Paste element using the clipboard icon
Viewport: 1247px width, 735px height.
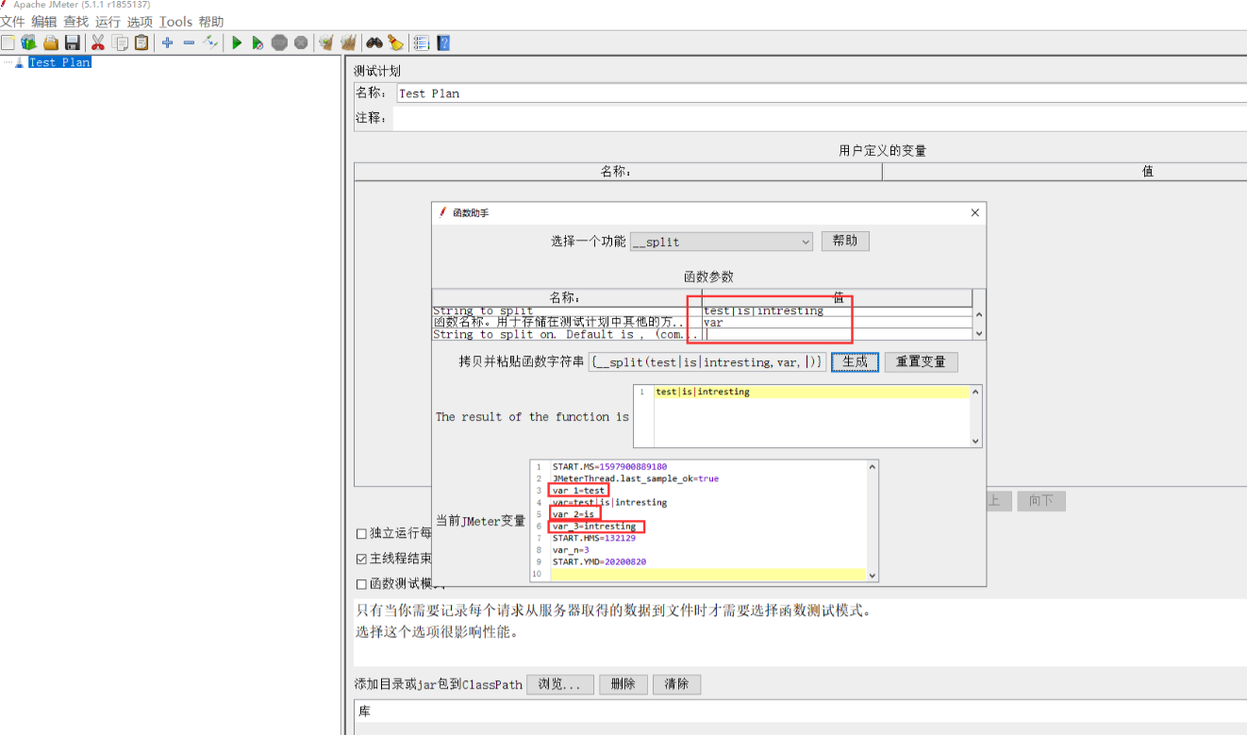[x=141, y=42]
